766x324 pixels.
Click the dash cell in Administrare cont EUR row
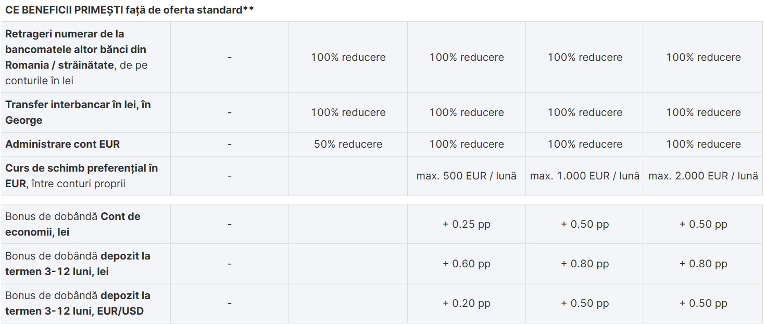(230, 144)
